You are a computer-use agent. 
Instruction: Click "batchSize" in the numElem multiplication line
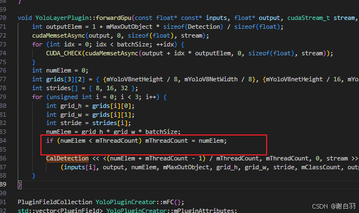[x=161, y=132]
